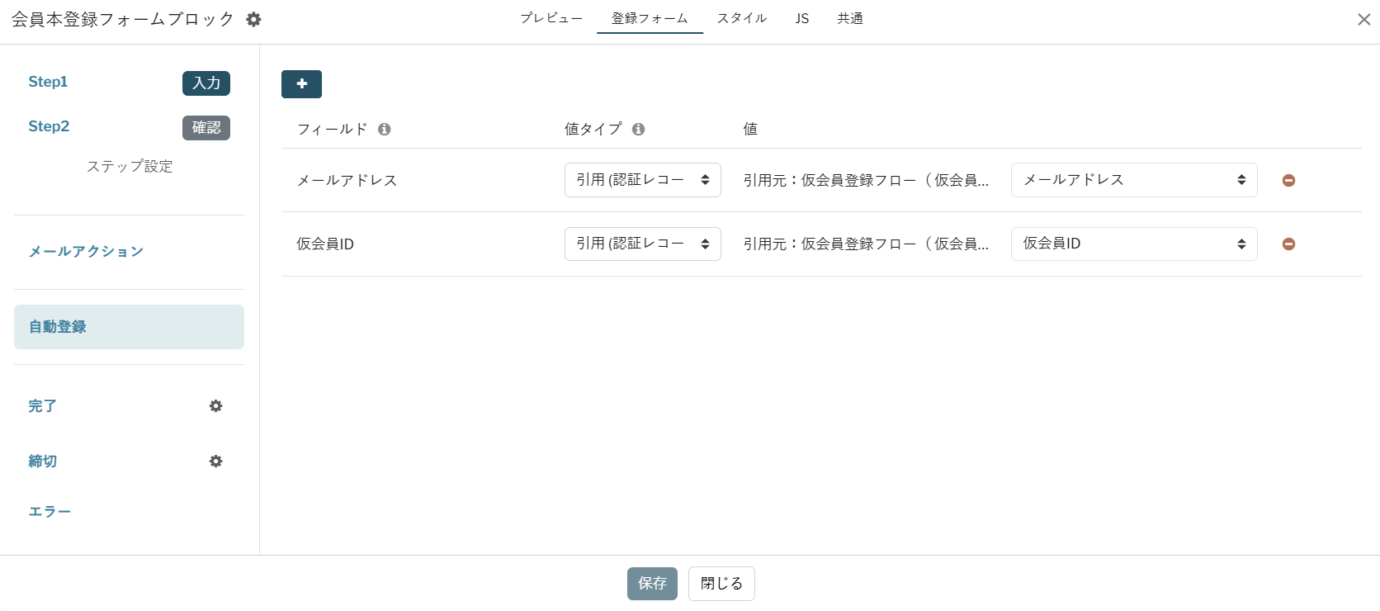Viewport: 1380px width, 611px height.
Task: Click the plus button to add a field
Action: pos(301,83)
